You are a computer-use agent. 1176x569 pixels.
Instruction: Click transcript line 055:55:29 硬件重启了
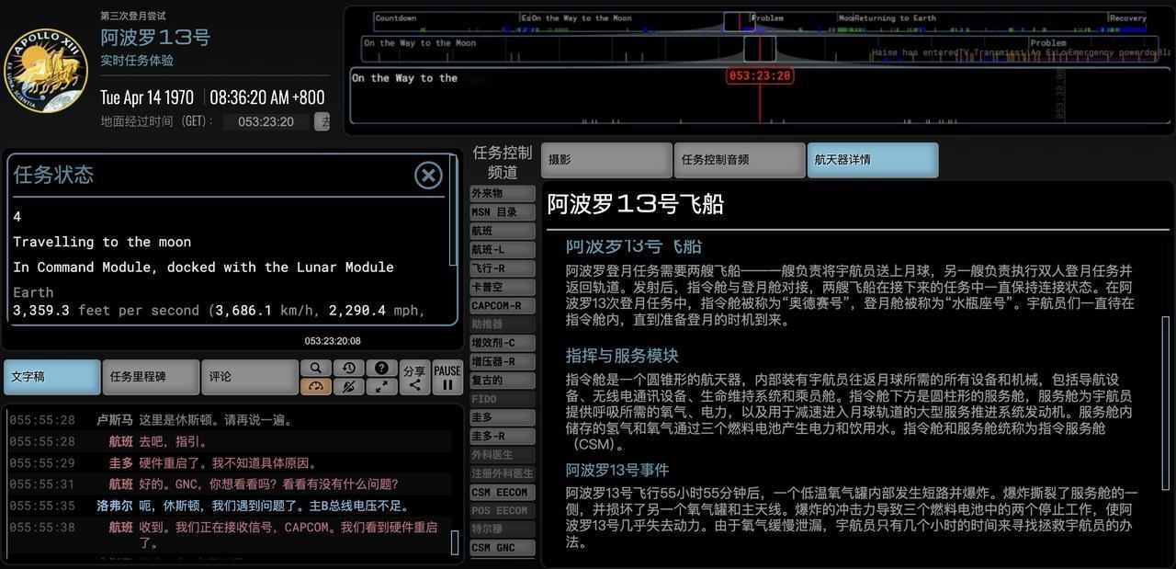click(x=230, y=463)
